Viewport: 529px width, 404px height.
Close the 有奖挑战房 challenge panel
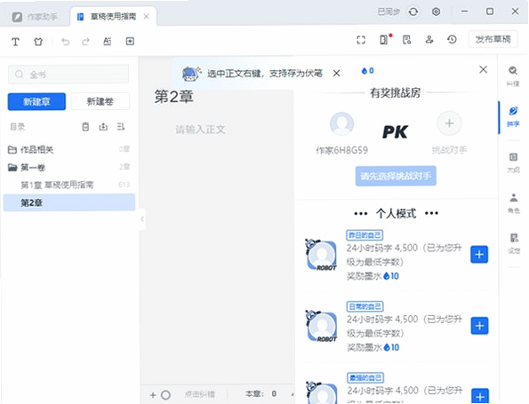point(483,69)
